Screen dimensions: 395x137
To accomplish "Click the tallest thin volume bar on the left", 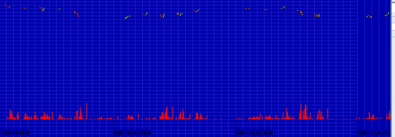I will point(87,111).
